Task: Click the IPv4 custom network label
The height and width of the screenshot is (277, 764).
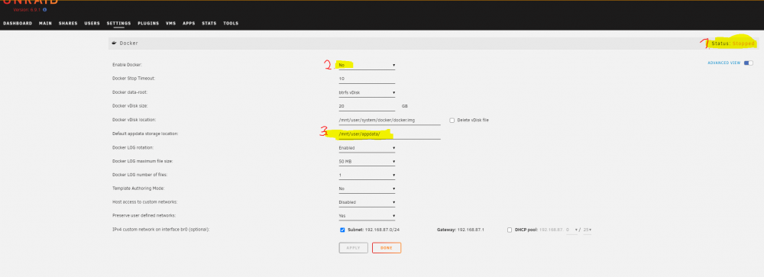Action: click(x=160, y=229)
